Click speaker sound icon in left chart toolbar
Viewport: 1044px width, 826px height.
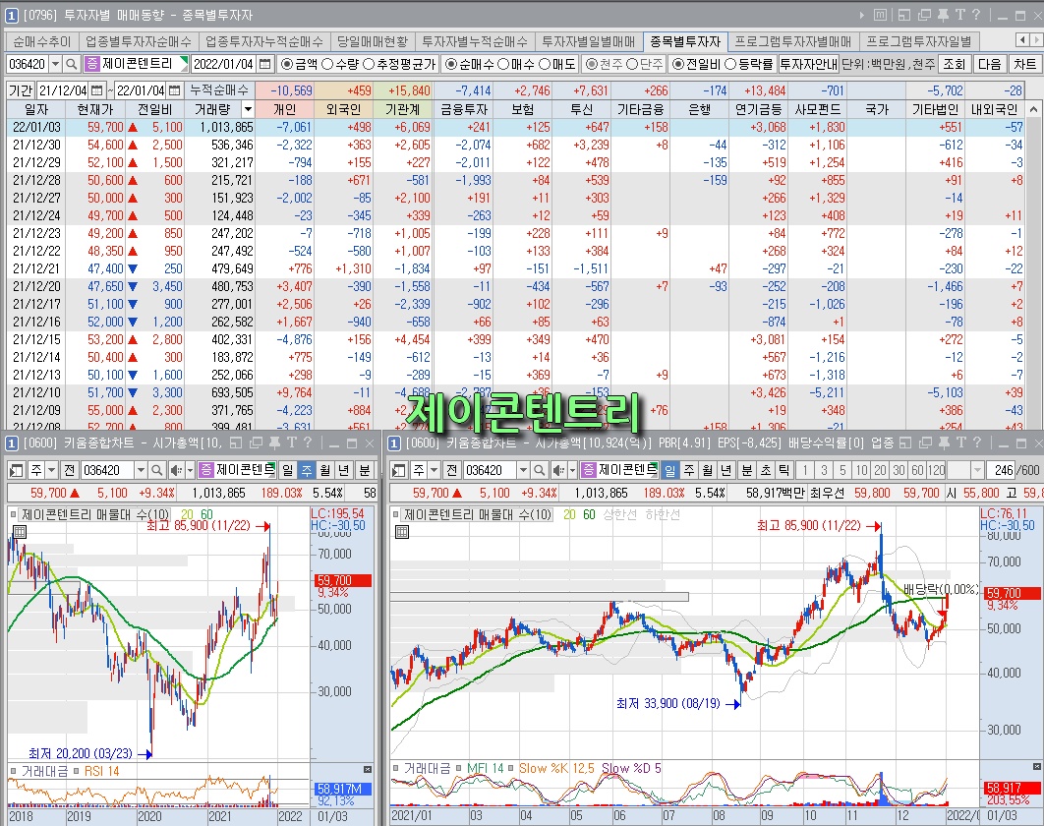click(x=175, y=470)
